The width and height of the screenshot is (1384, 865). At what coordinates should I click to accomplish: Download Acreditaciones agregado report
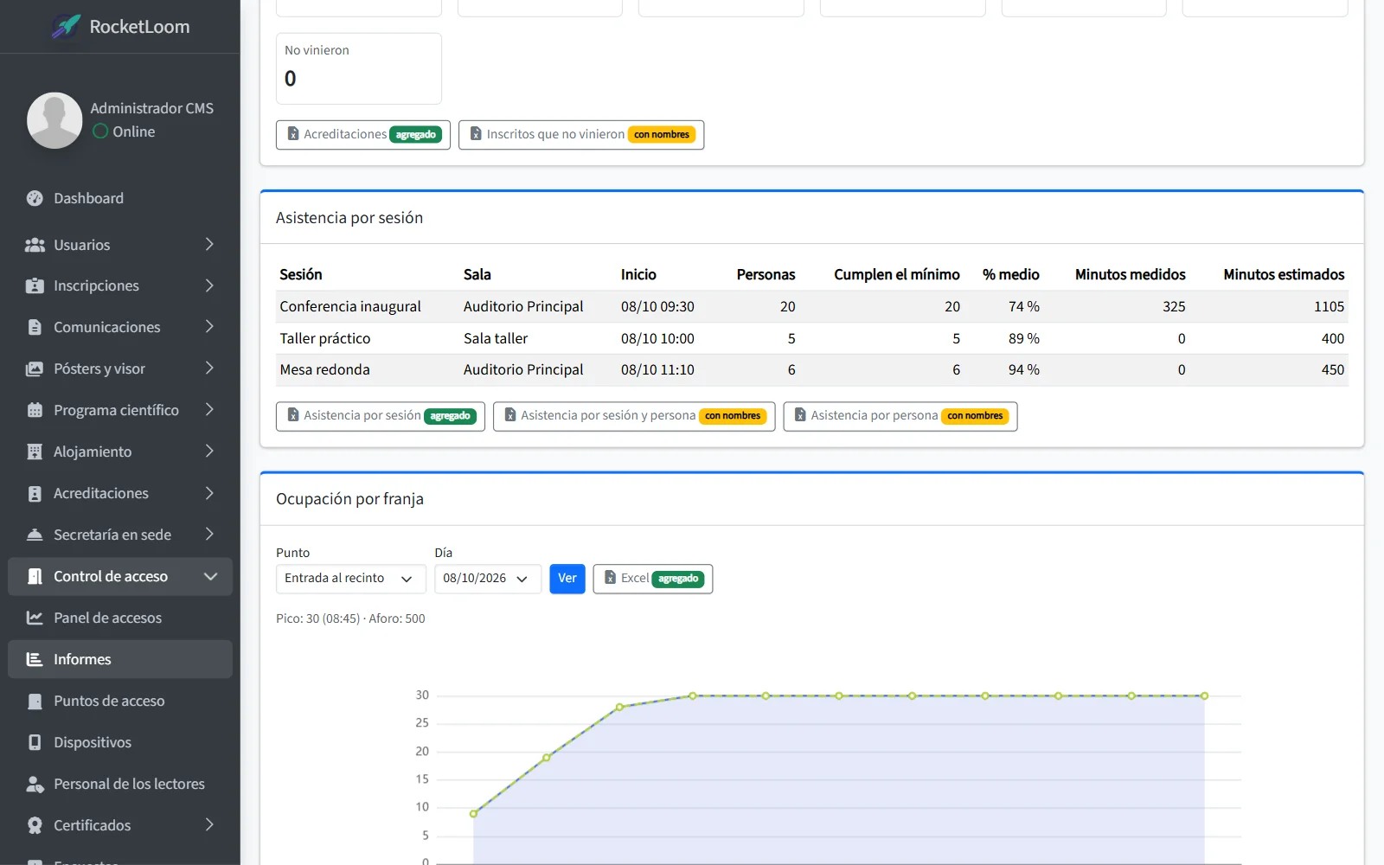[363, 135]
